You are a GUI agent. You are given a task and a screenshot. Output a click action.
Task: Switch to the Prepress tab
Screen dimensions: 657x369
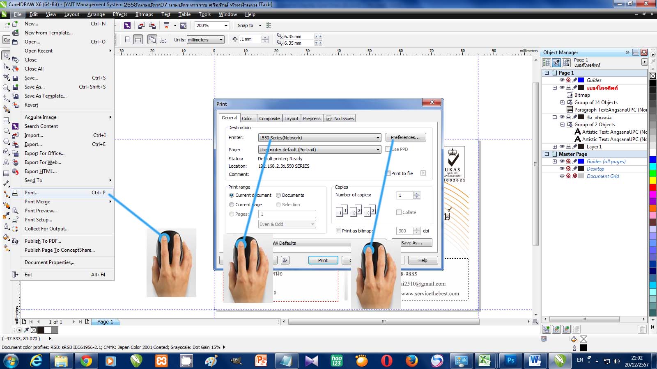312,118
